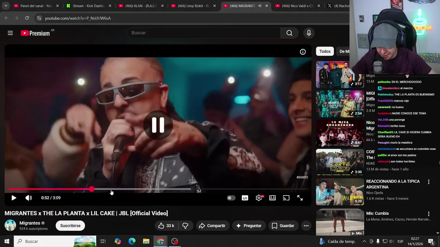The width and height of the screenshot is (440, 247).
Task: Close the MIGRANTES tab
Action: [x=266, y=6]
